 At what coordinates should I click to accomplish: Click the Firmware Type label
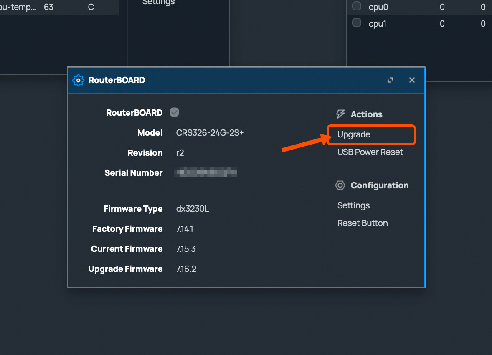coord(133,209)
